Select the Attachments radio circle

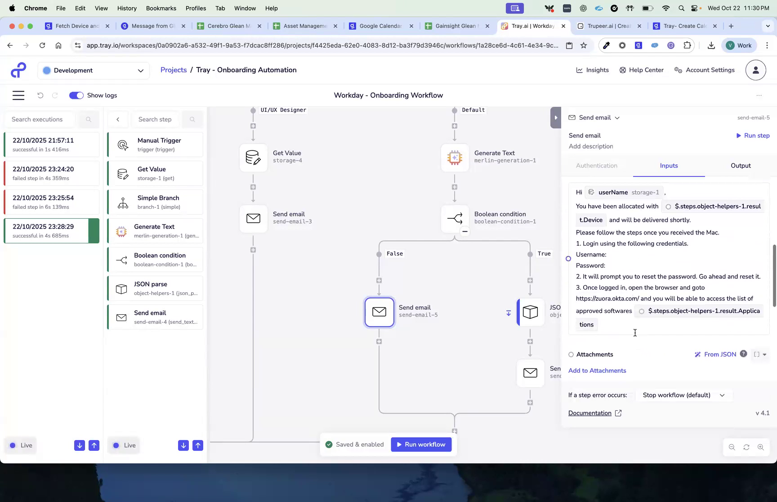click(571, 354)
